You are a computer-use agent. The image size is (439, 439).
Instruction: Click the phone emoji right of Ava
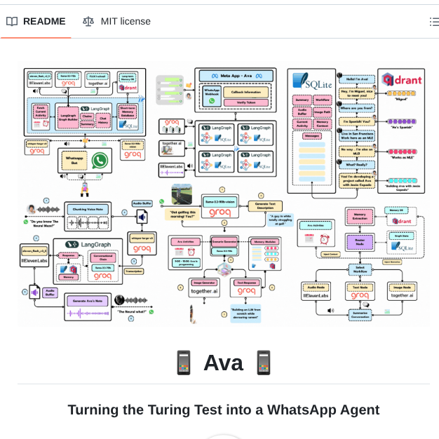264,363
